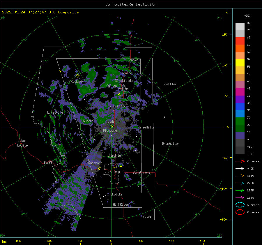Click the dBZ legend heading
Image resolution: width=262 pixels, height=245 pixels.
247,16
